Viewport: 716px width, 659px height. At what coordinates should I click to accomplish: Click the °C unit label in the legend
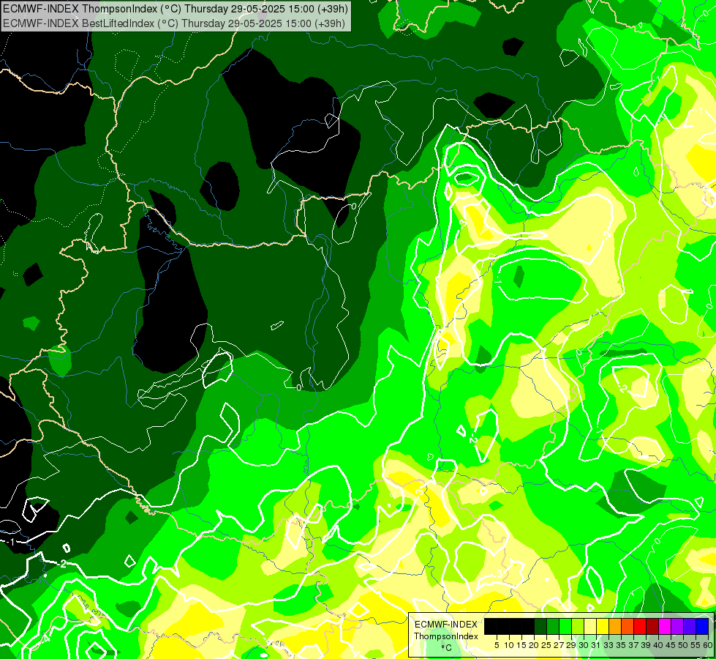447,648
